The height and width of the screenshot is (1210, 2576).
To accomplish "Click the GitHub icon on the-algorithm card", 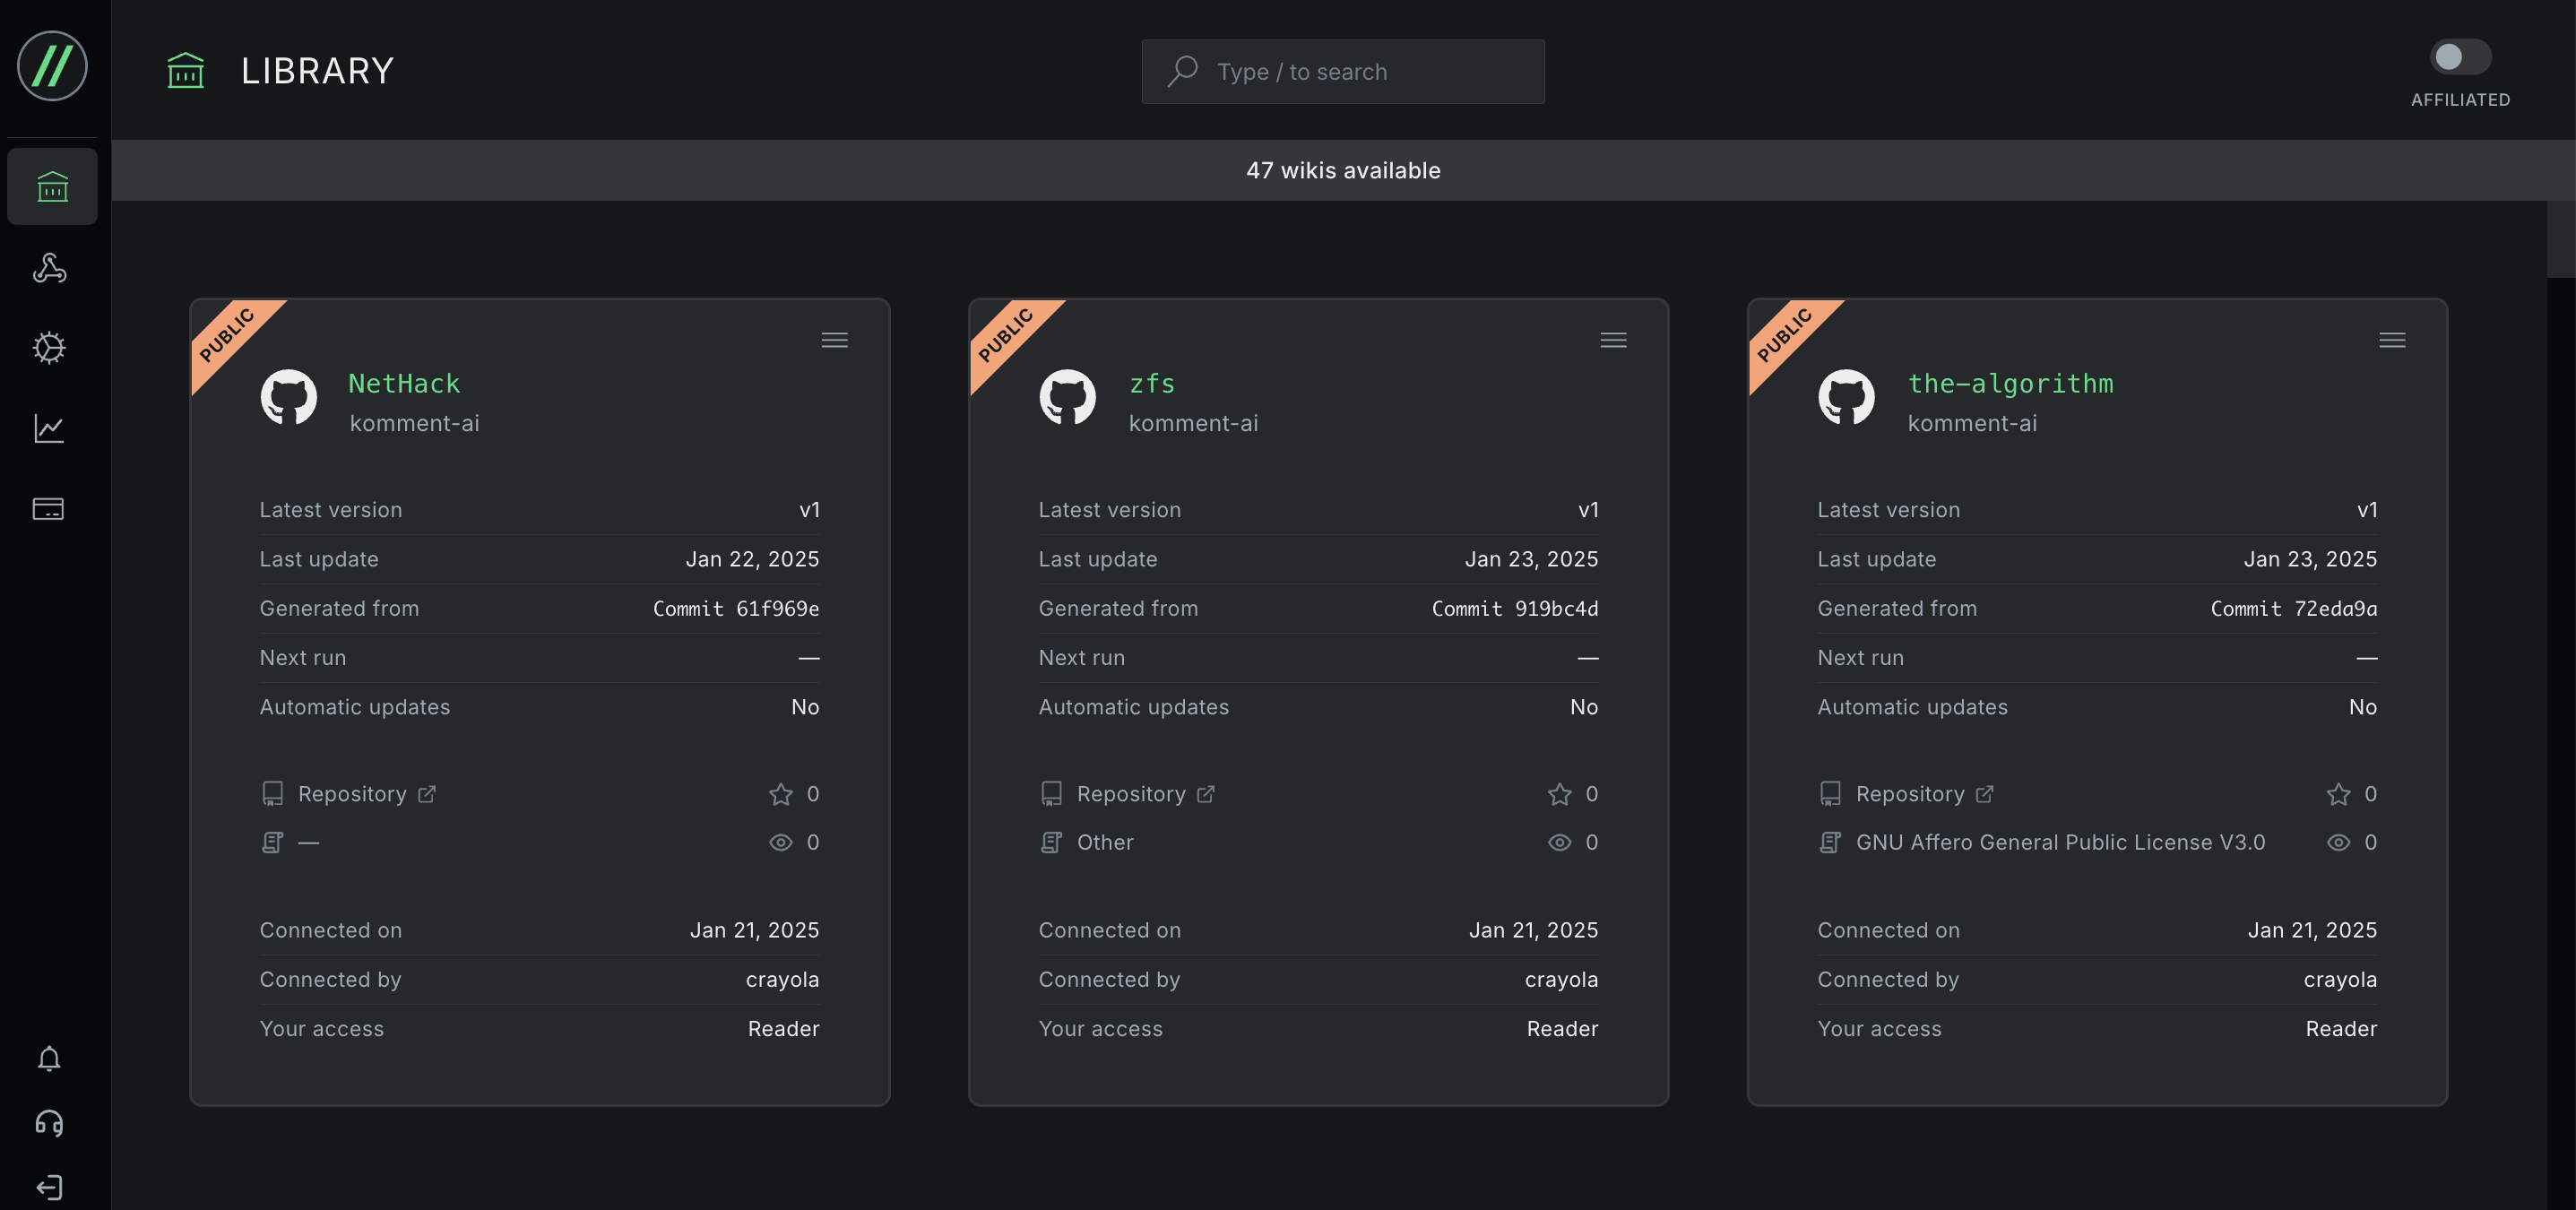I will click(x=1846, y=397).
